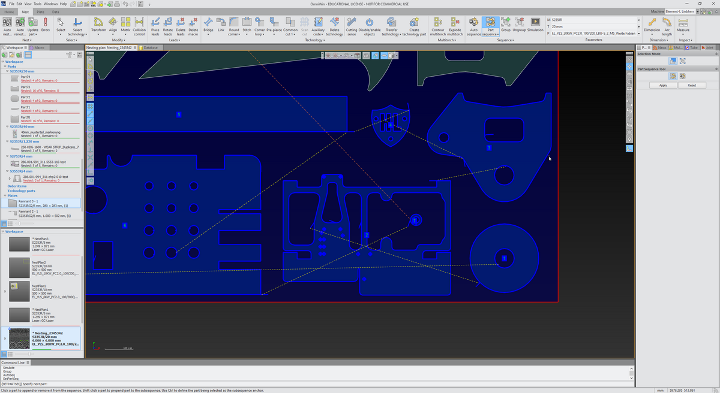Click the Reset button
Screen dimensions: 720x393
(692, 85)
